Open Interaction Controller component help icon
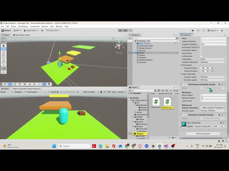 (219, 115)
